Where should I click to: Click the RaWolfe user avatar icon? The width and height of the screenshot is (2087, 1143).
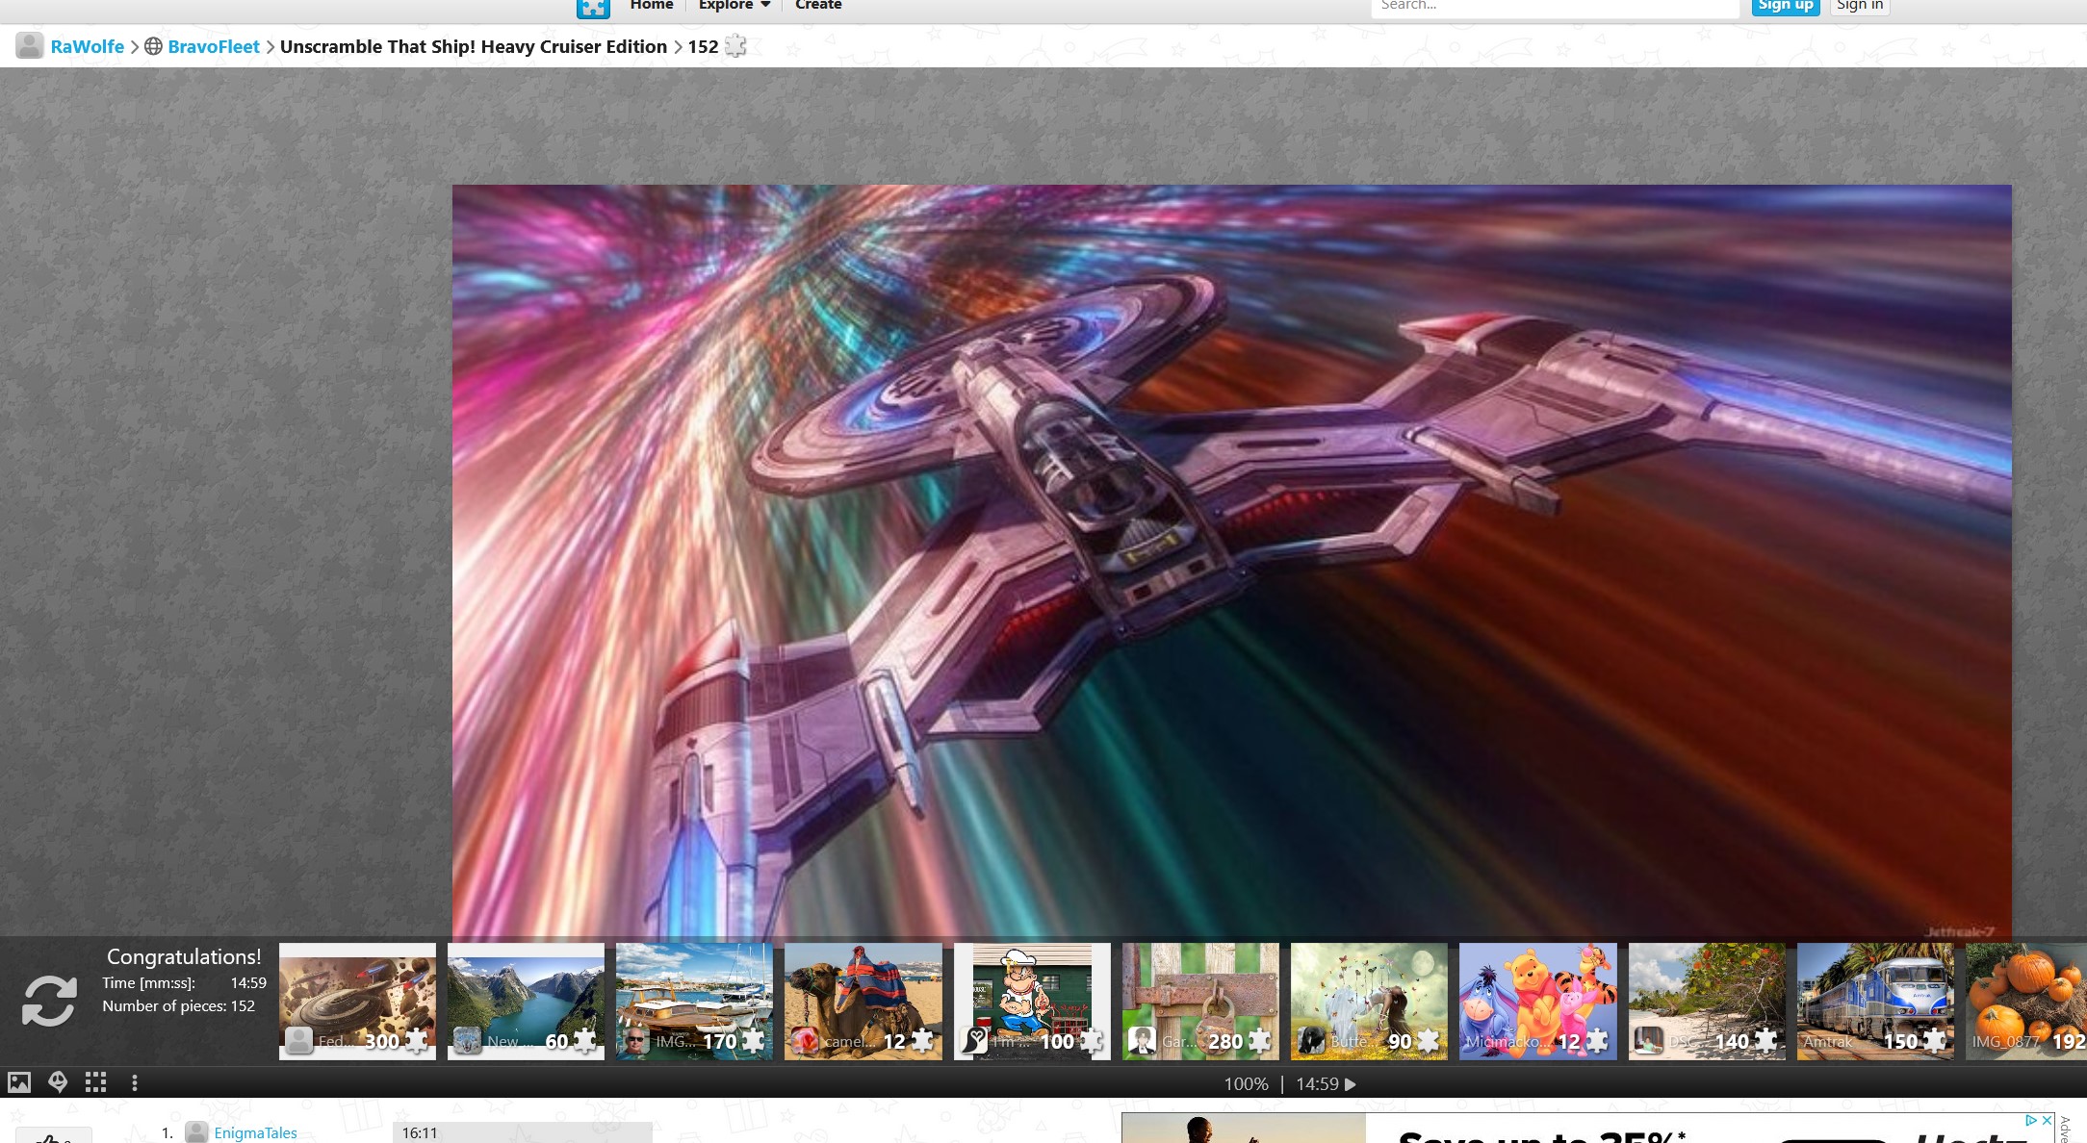tap(30, 46)
